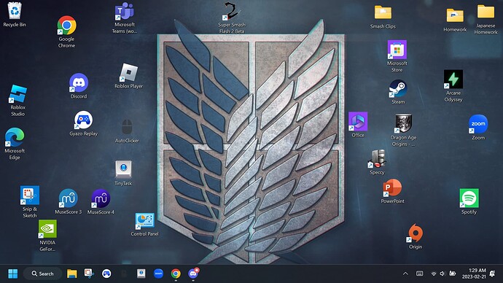
Task: Select the Arcane Odyssey shortcut
Action: point(453,86)
